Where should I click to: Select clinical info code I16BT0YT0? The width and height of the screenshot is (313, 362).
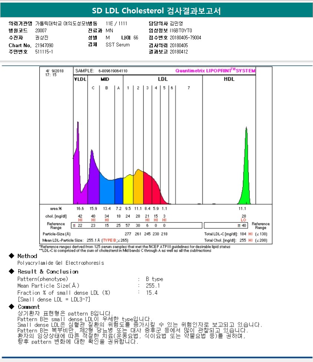181,30
